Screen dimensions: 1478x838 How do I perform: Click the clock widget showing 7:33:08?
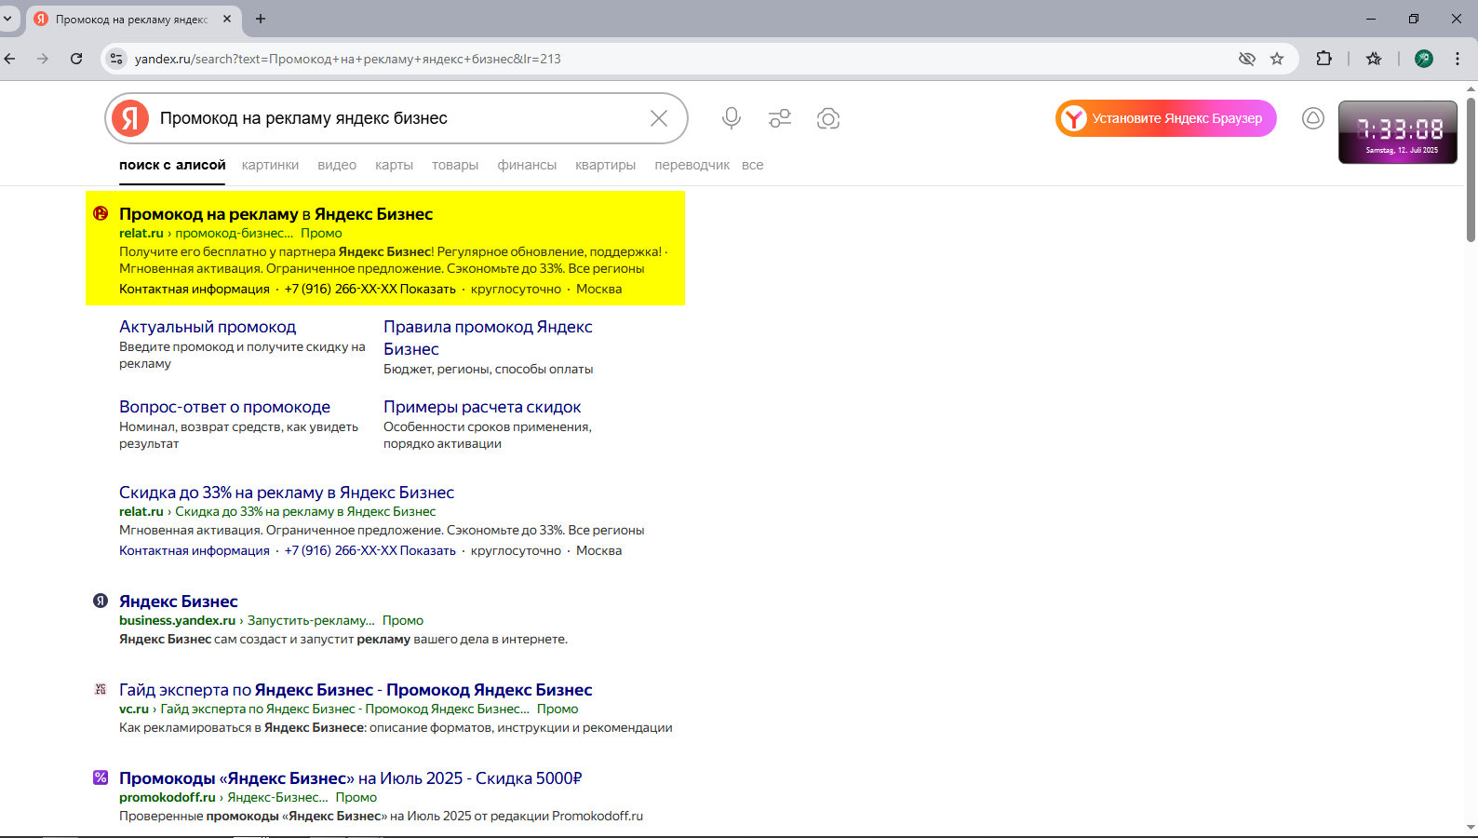coord(1398,132)
